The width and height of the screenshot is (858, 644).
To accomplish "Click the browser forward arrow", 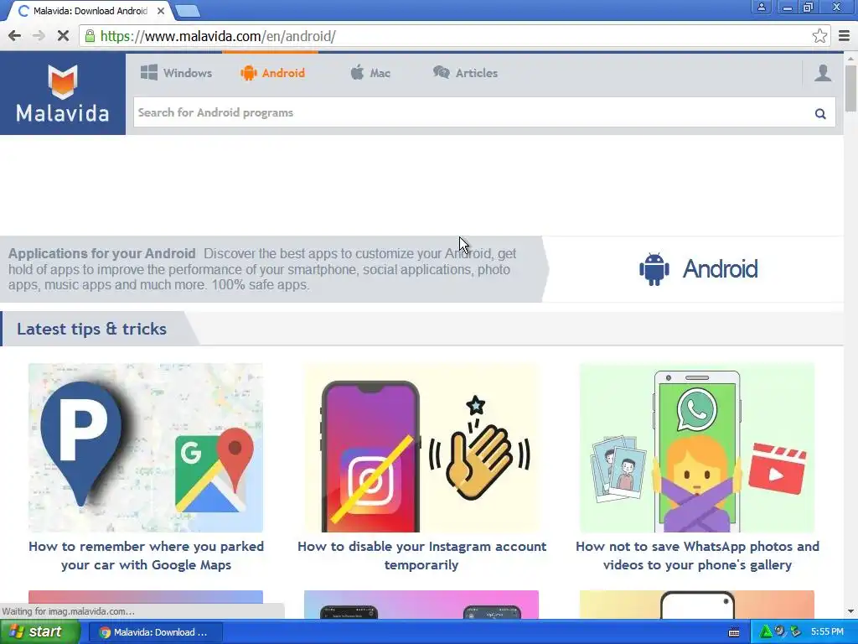I will 39,36.
